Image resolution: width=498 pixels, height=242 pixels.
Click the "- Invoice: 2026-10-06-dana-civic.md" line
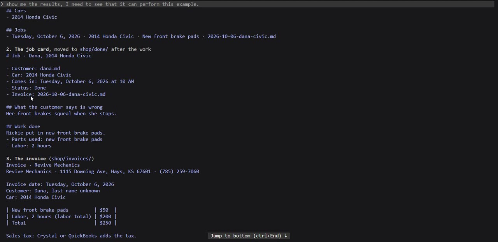(x=56, y=94)
